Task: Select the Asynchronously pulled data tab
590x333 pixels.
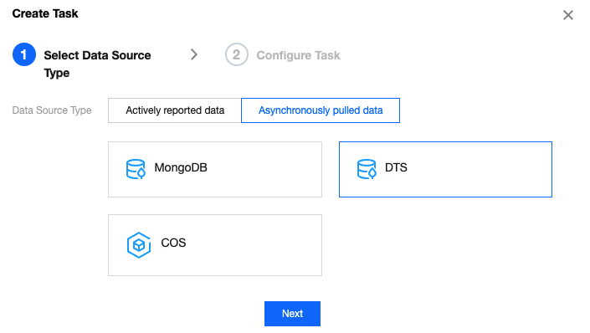Action: point(321,110)
